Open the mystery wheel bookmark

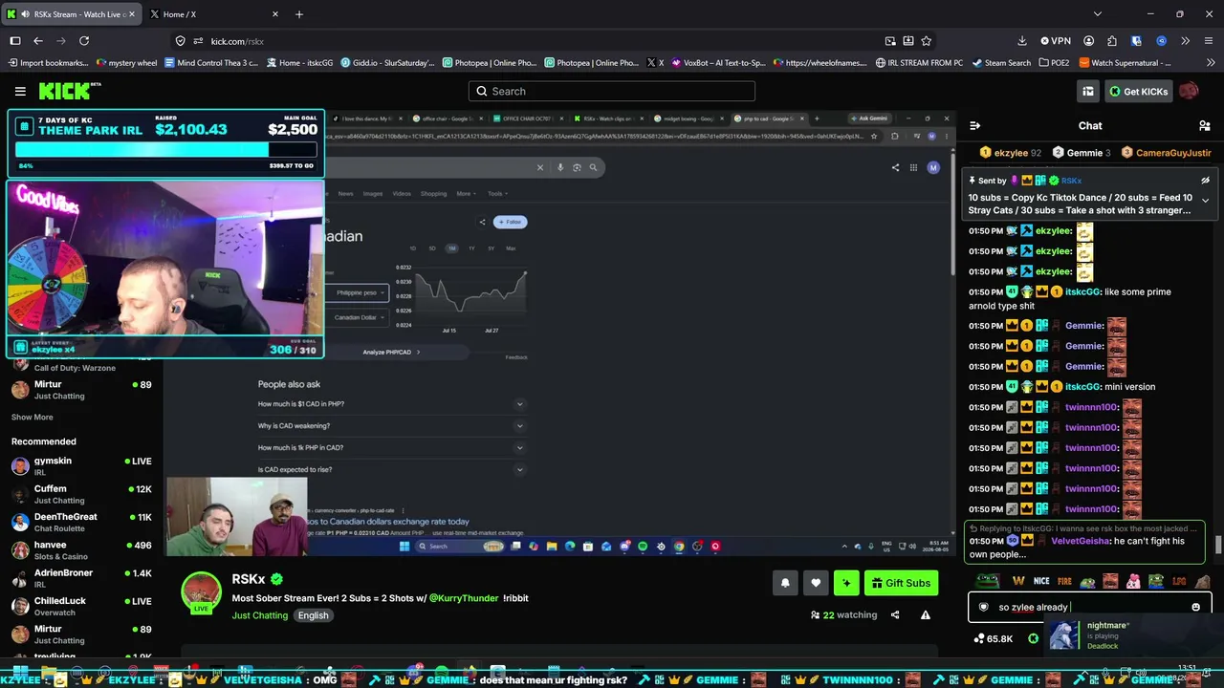coord(127,63)
